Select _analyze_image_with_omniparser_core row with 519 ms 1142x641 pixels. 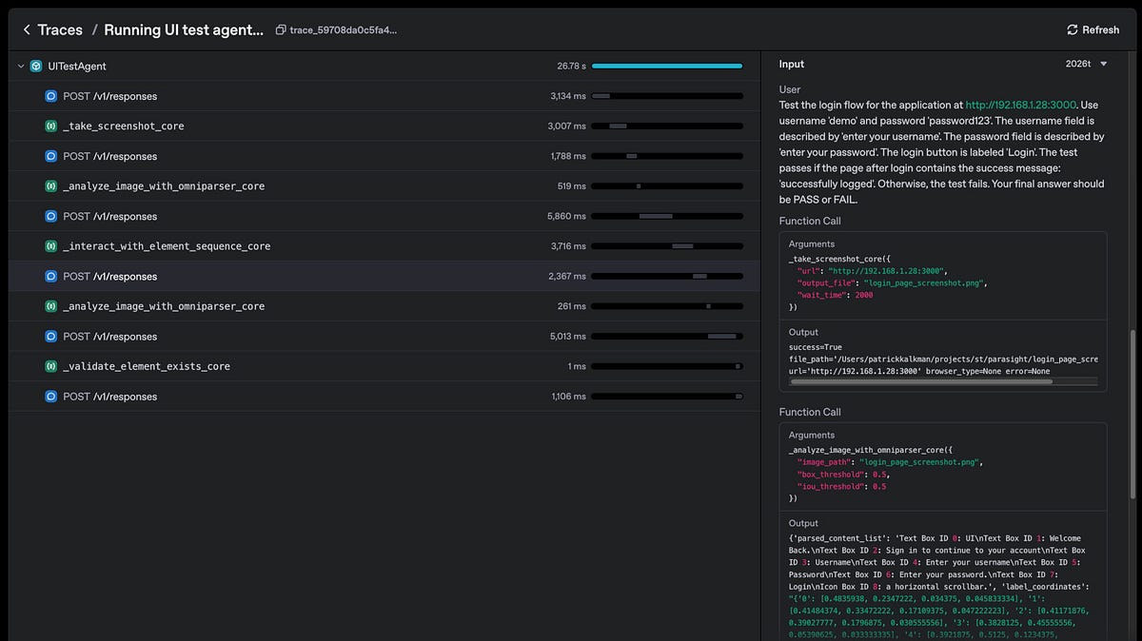click(384, 186)
